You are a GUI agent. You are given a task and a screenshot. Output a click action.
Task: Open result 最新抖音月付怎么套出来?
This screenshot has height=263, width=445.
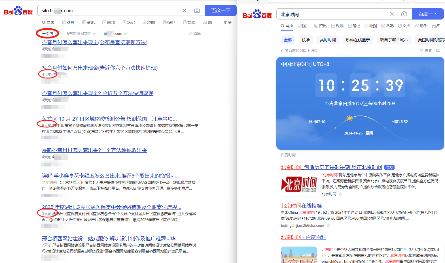[x=94, y=150]
